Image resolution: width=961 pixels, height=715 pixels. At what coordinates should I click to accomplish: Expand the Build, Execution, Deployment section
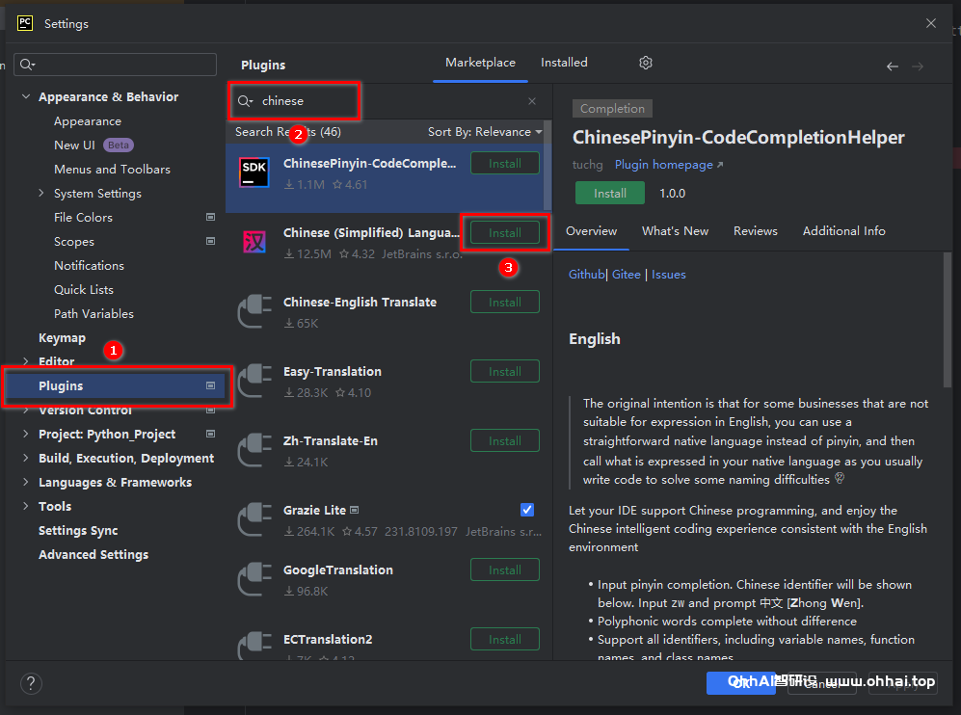coord(26,458)
